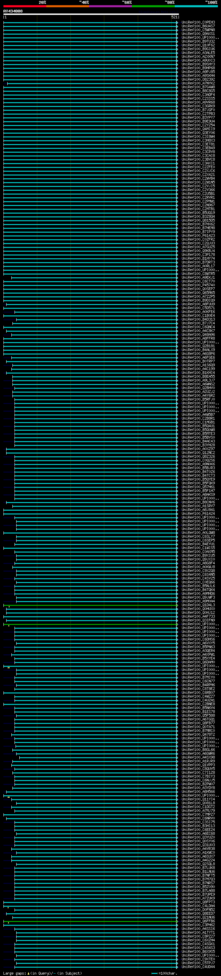Screen dimensions: 221x976
Task: Open hit UniRef100_B7NFT5
Action: pos(198,876)
